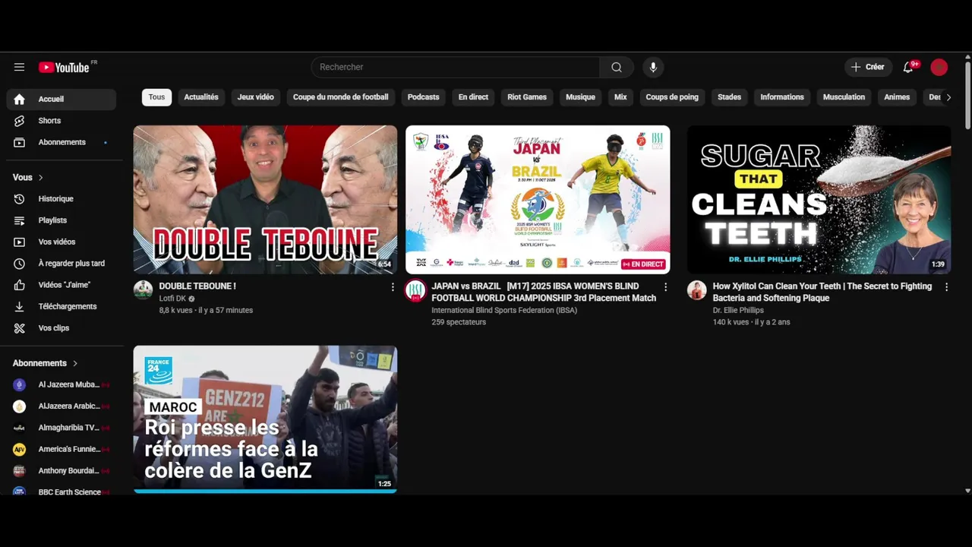Select the Coups de poing chip
Screen dimensions: 972x547
coord(672,97)
